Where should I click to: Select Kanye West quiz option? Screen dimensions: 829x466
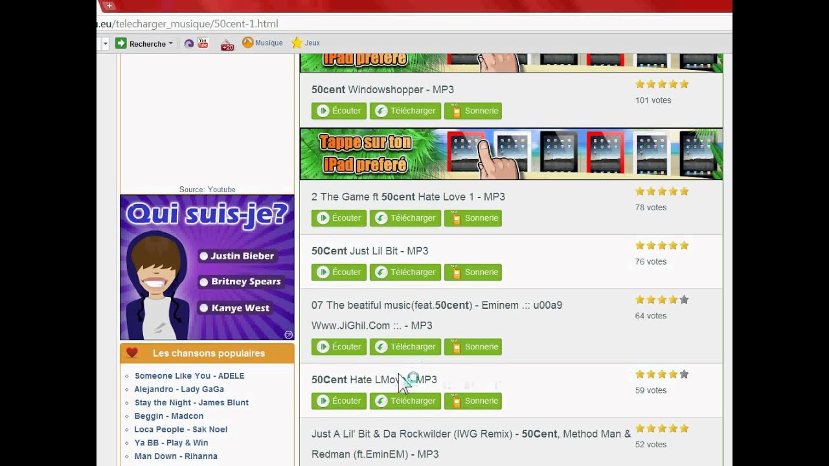234,308
